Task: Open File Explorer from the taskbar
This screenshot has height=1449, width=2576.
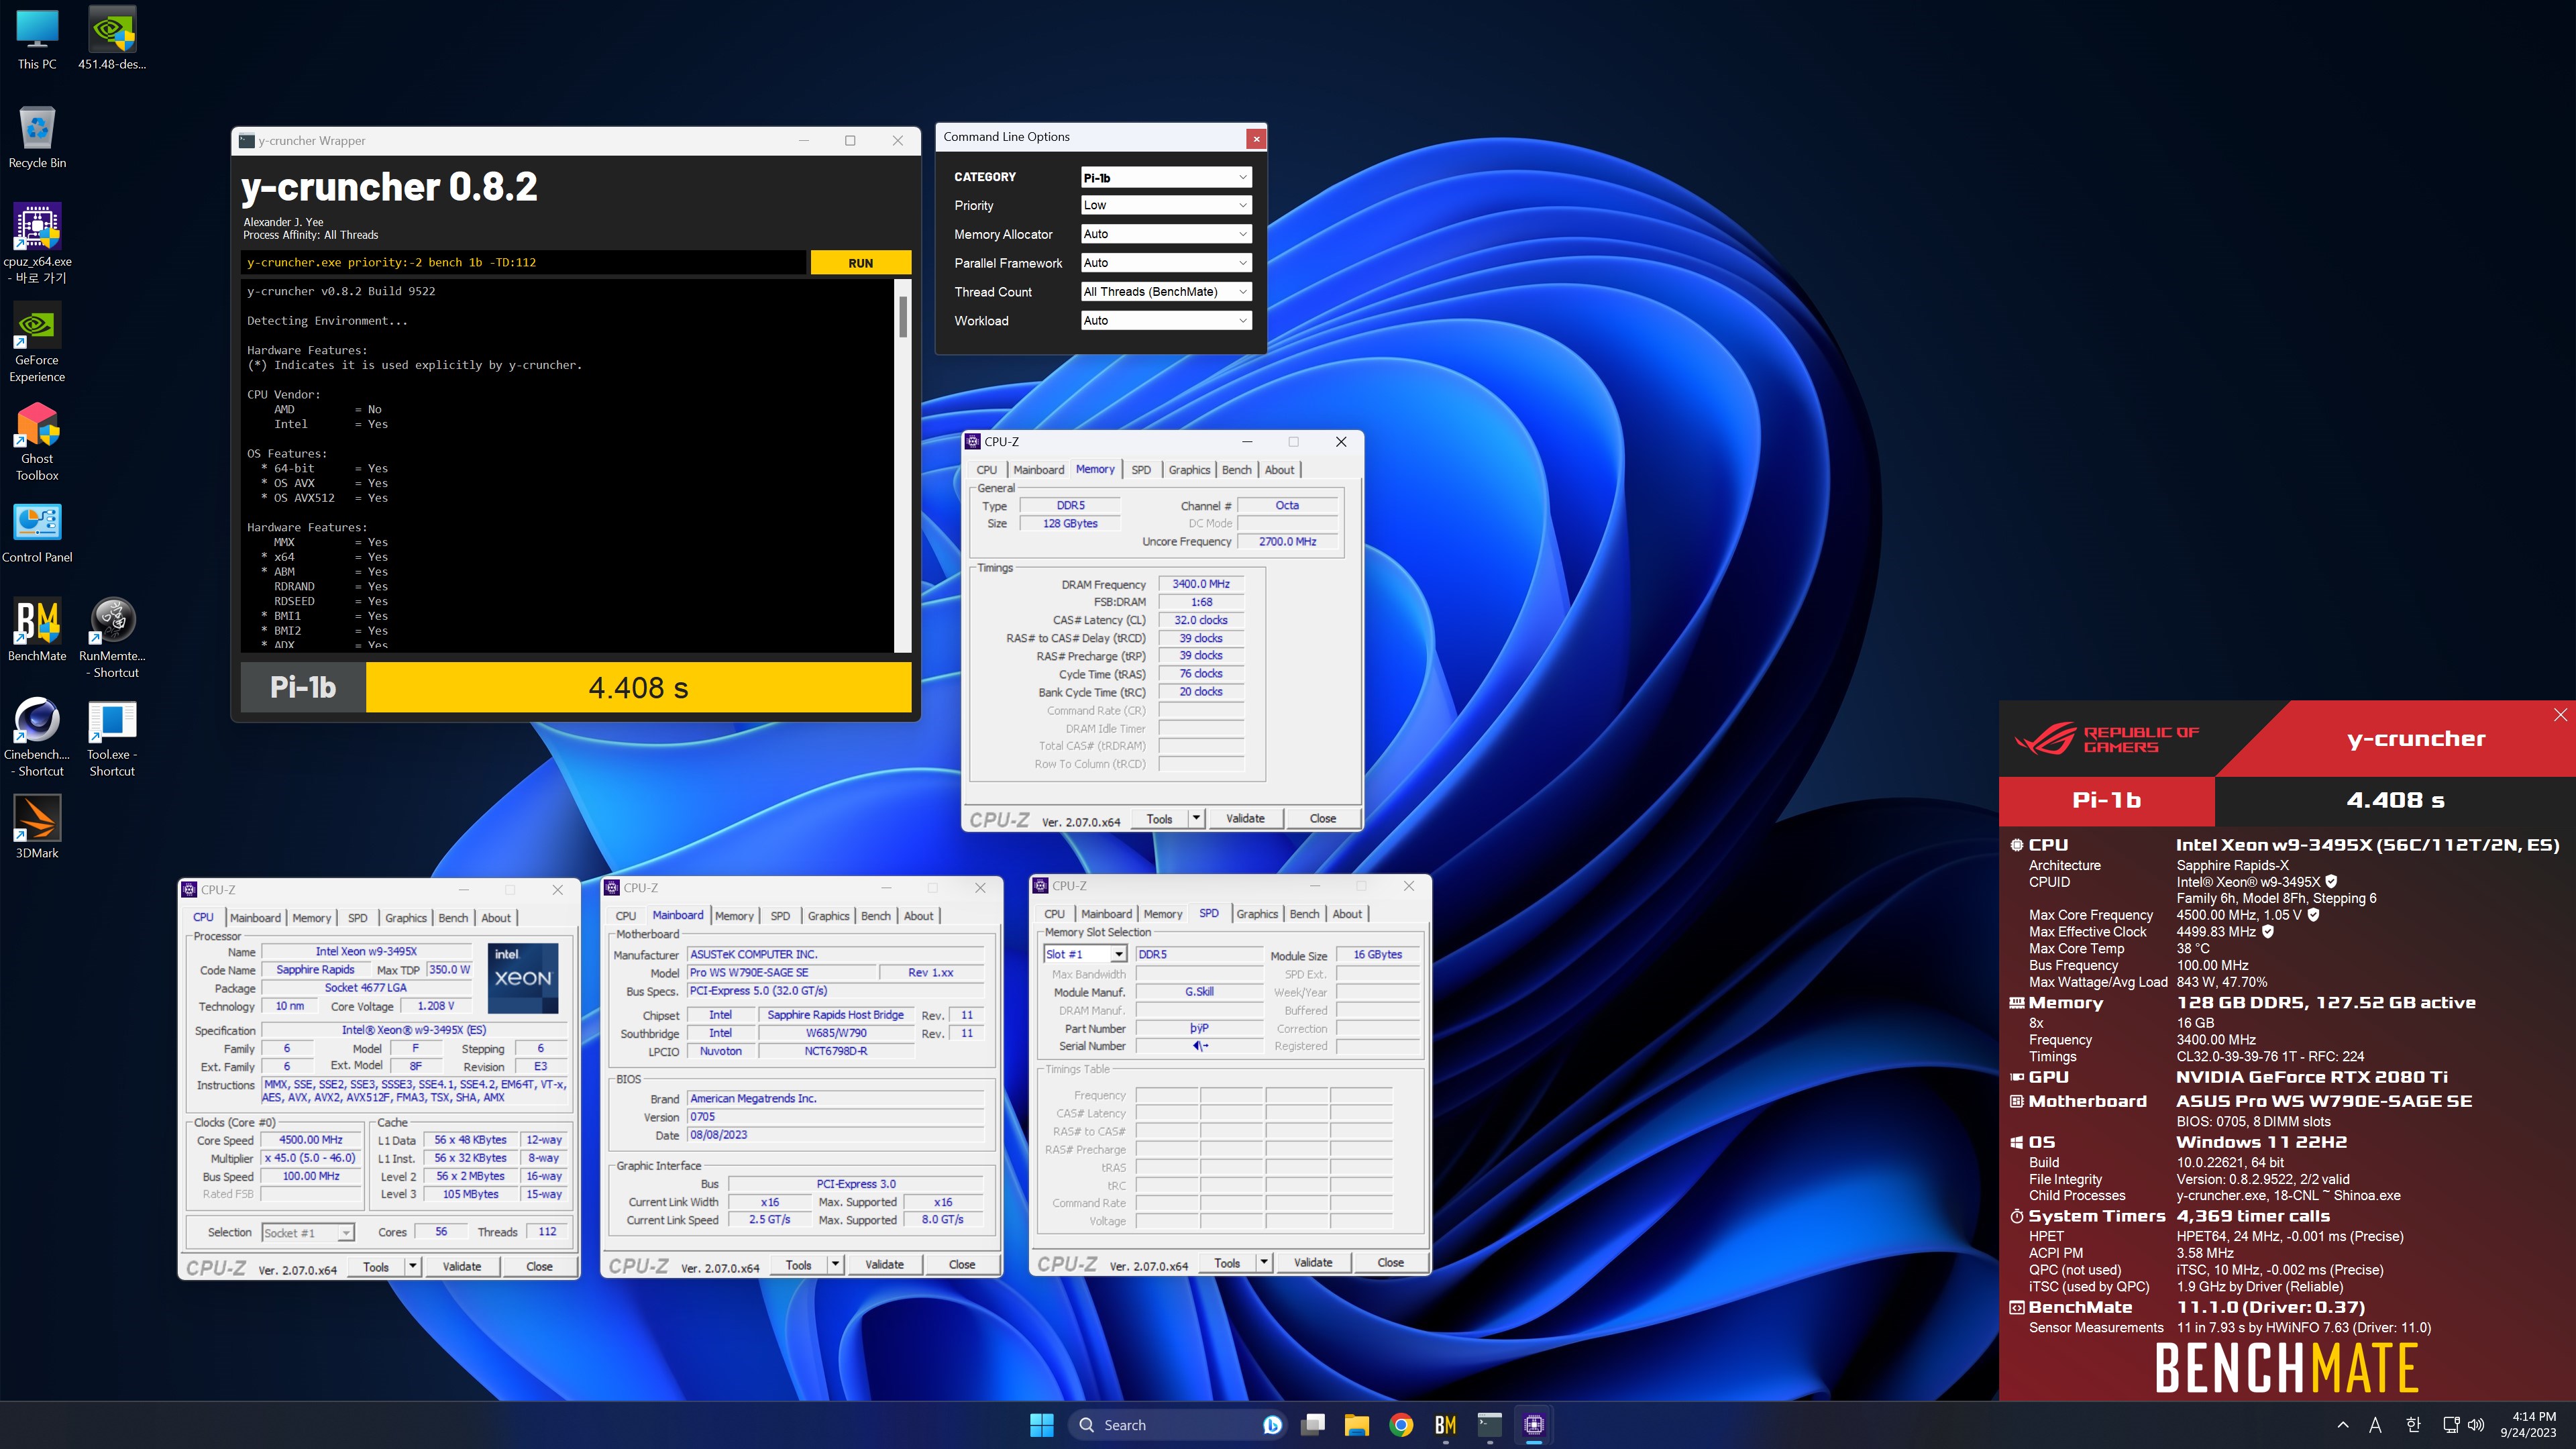Action: [1356, 1425]
